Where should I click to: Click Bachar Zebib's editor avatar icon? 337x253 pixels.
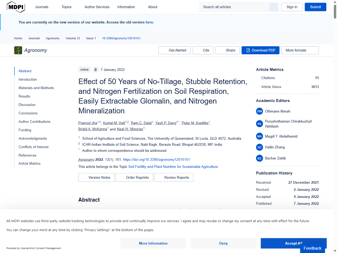click(x=259, y=158)
